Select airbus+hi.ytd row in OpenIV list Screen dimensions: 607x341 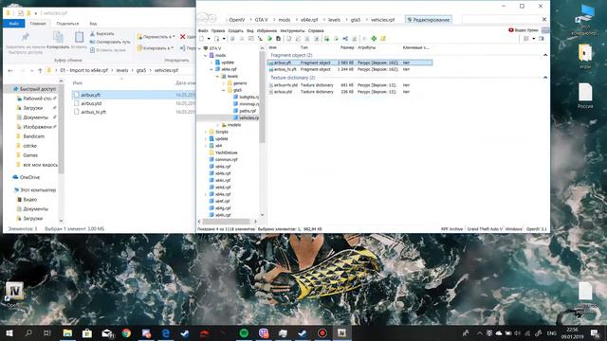click(x=350, y=85)
